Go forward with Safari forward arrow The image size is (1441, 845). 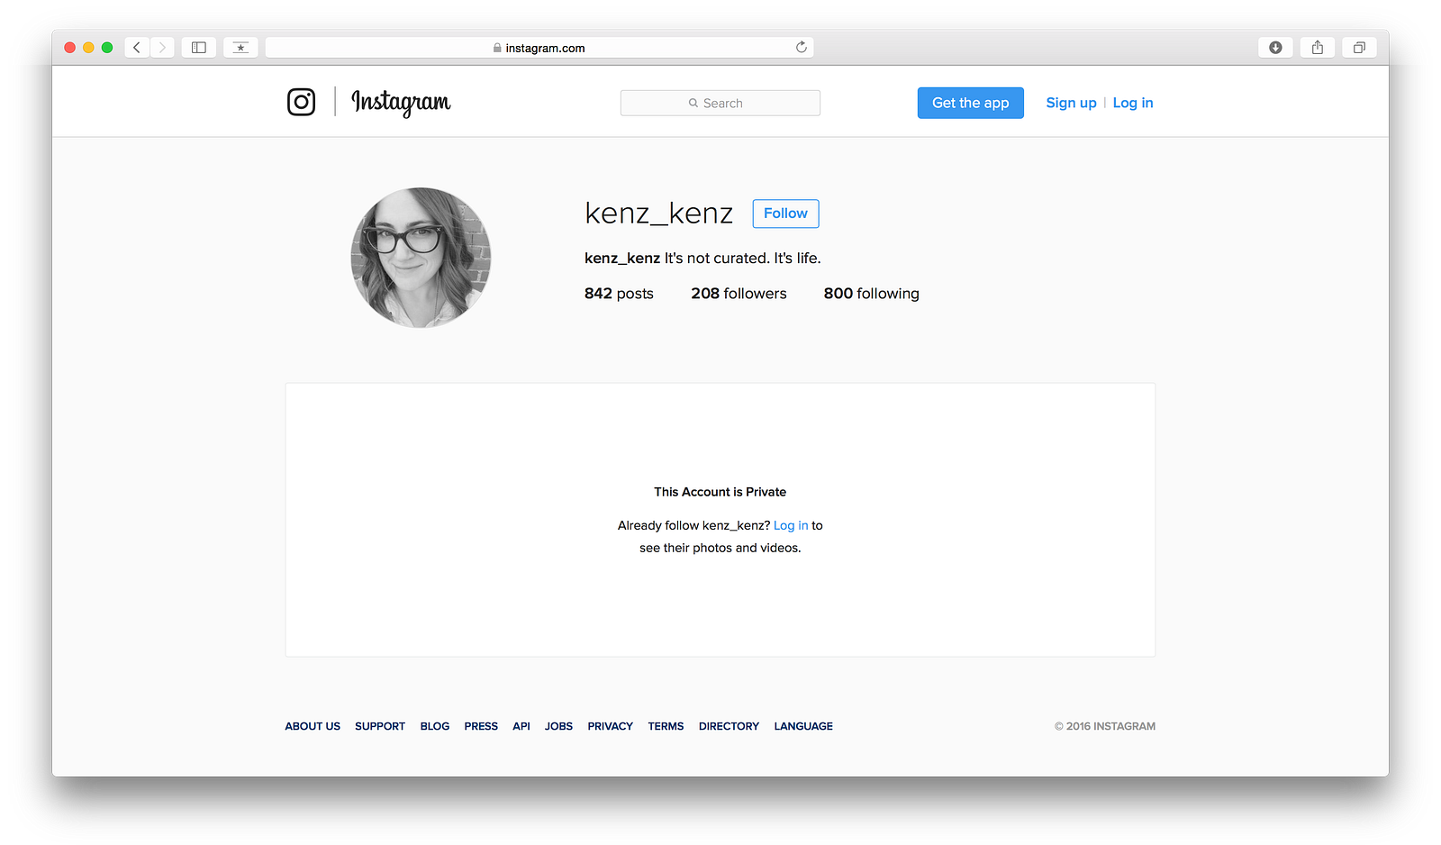(x=162, y=48)
